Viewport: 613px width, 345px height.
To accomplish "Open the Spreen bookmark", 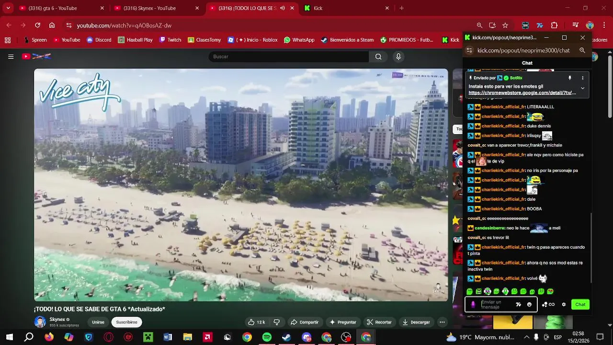I will point(34,40).
